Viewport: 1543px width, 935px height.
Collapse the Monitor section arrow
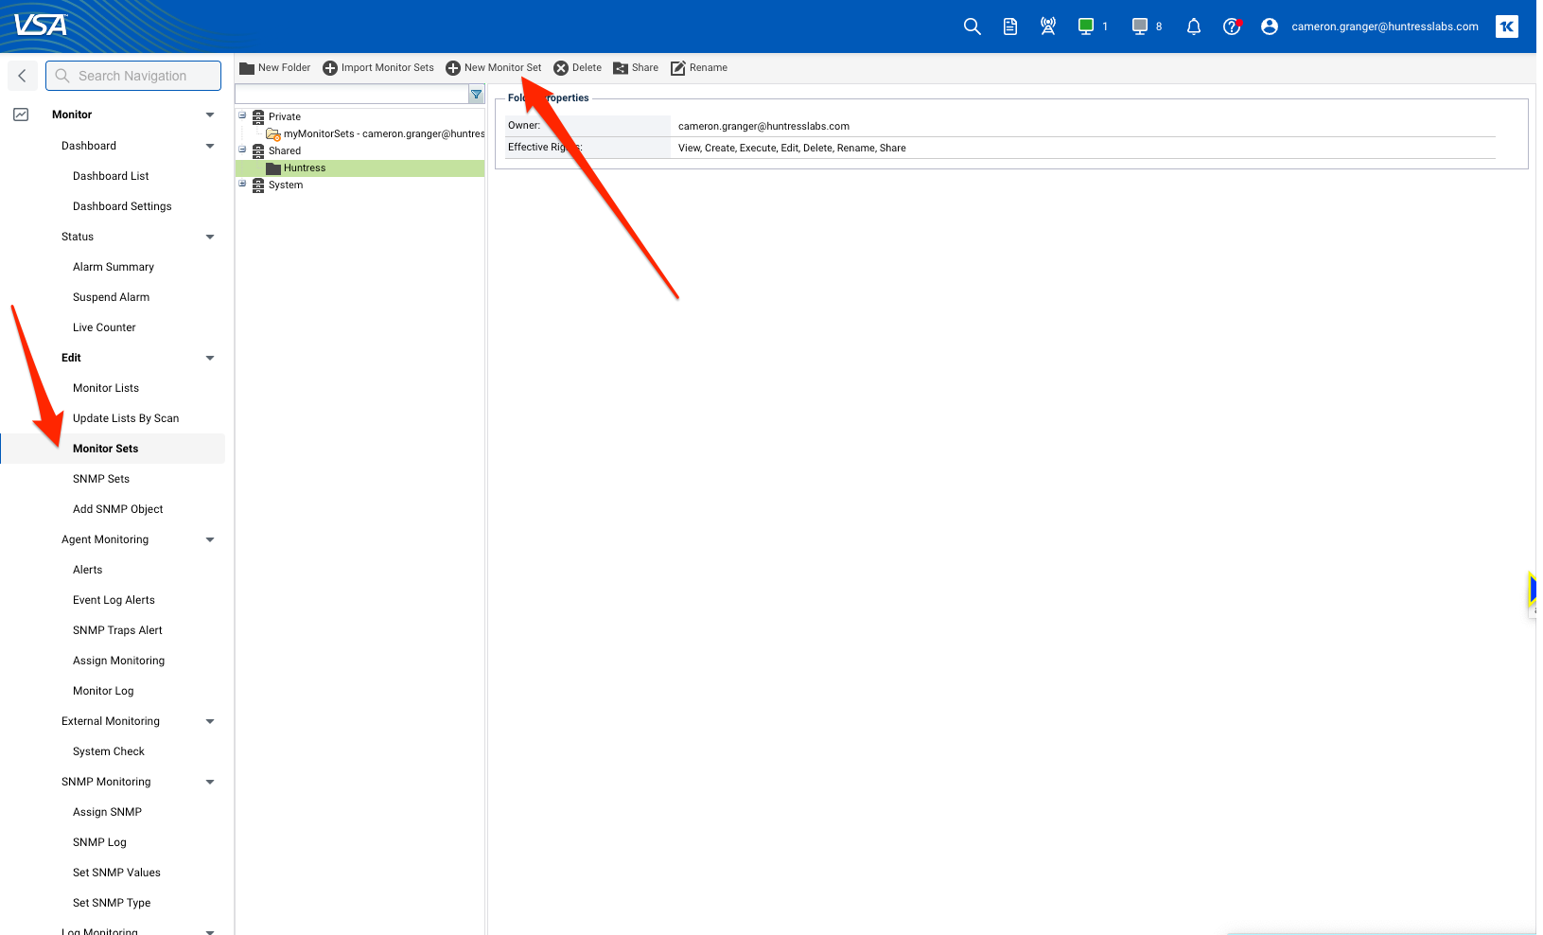tap(210, 115)
